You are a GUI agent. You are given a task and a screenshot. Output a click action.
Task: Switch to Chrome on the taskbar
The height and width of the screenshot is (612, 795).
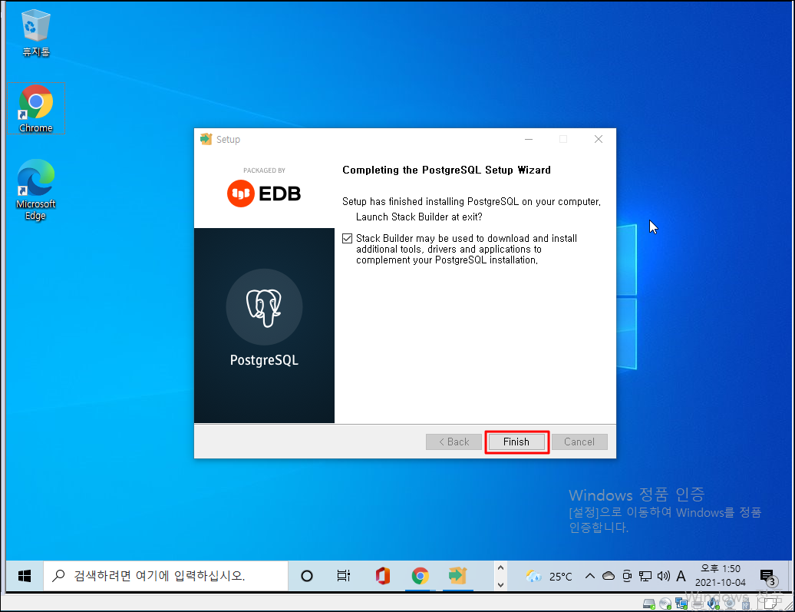pyautogui.click(x=421, y=575)
